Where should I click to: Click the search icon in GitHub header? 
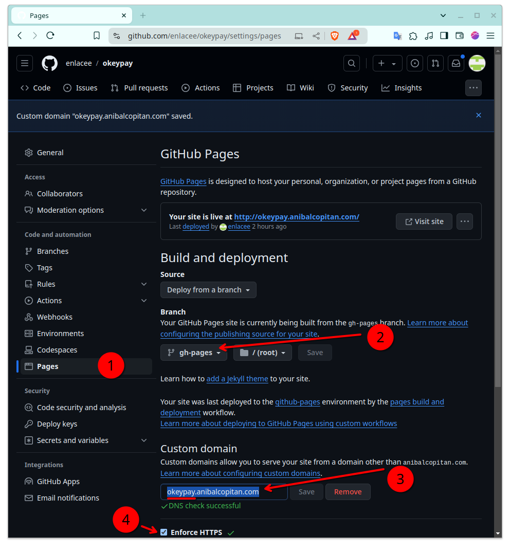pyautogui.click(x=352, y=63)
